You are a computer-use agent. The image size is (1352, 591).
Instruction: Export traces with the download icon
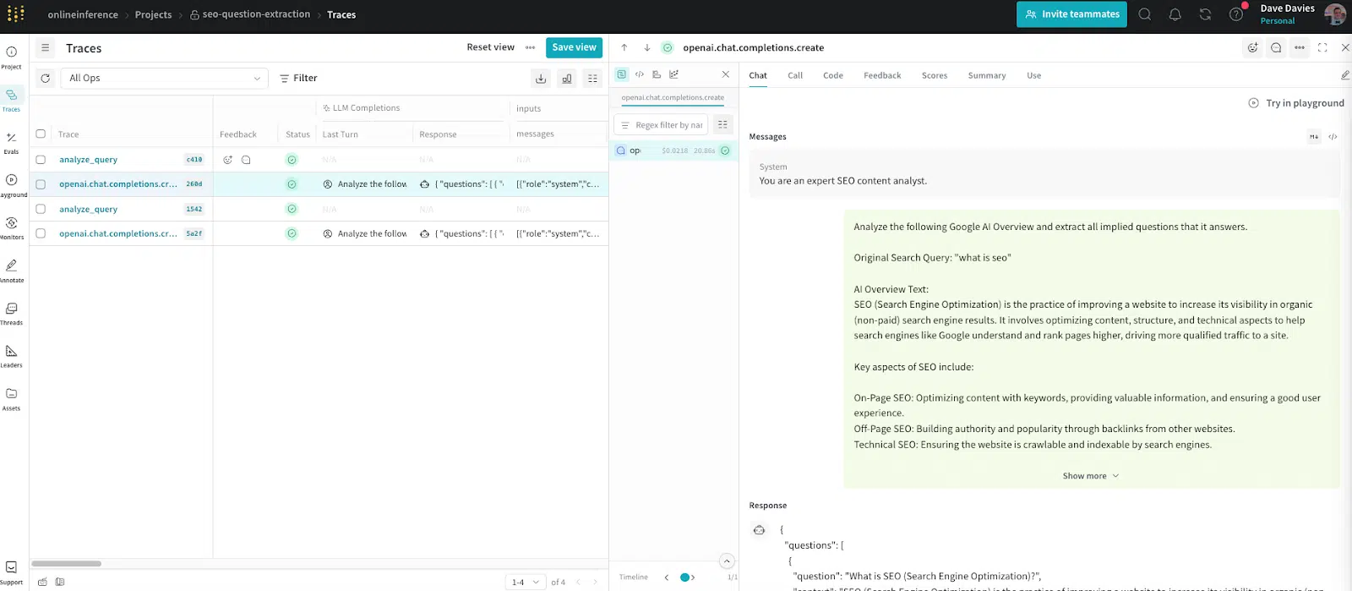541,79
